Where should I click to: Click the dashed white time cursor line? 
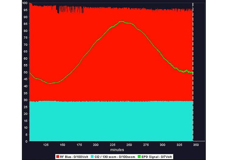tap(193, 72)
